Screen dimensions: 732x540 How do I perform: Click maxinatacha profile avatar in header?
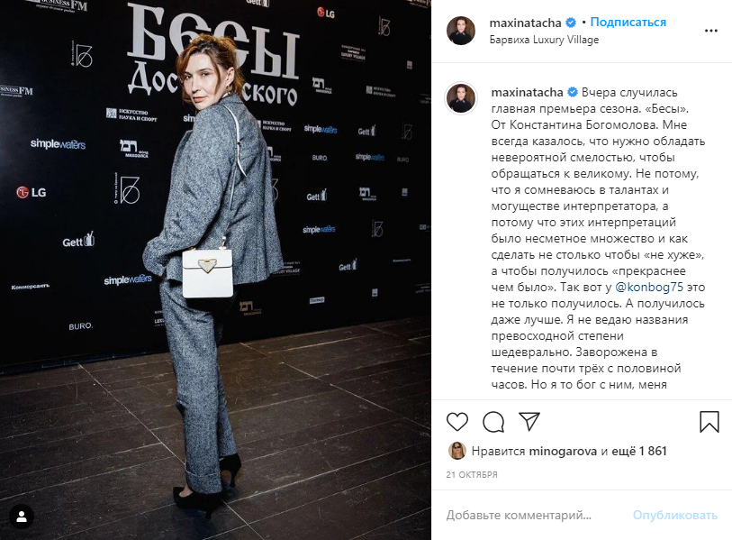pos(461,31)
